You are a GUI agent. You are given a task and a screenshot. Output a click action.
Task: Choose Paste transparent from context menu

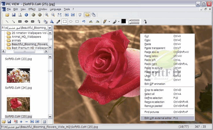tap(167, 48)
